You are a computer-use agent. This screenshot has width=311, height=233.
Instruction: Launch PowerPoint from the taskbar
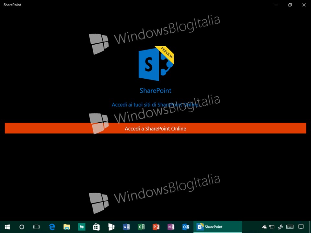point(156,227)
